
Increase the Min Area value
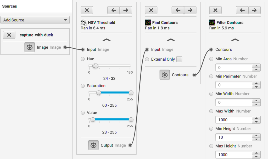click(256, 66)
